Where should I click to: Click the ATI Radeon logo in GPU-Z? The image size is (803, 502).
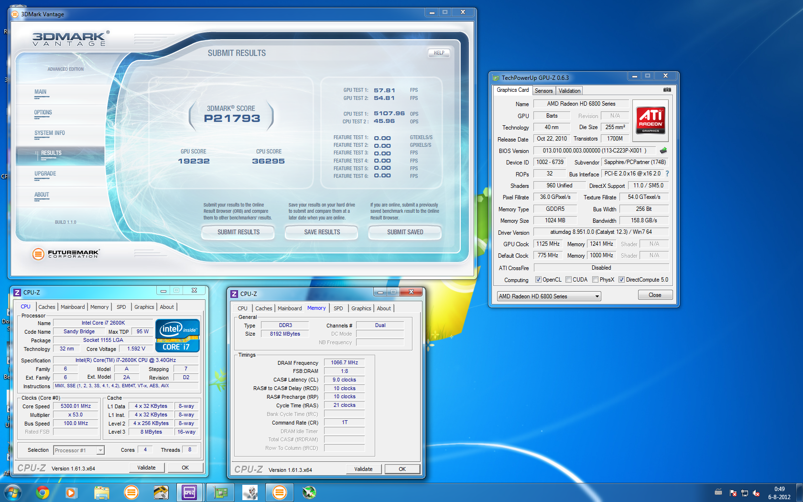point(651,120)
